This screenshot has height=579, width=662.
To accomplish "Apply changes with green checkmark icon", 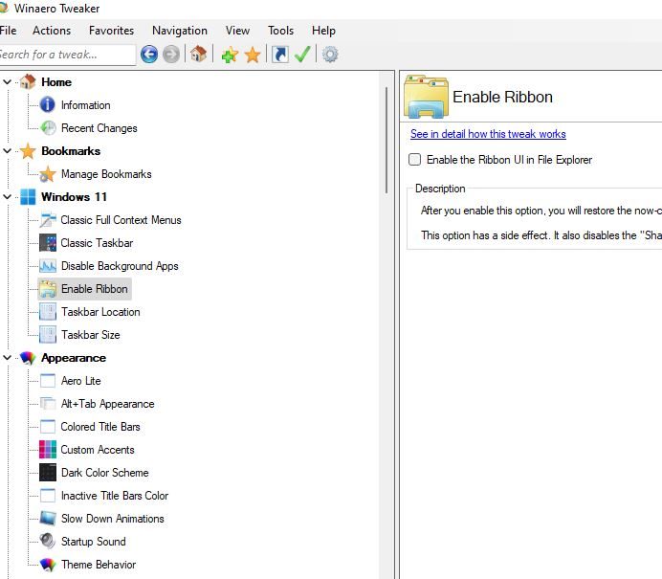I will (x=302, y=54).
